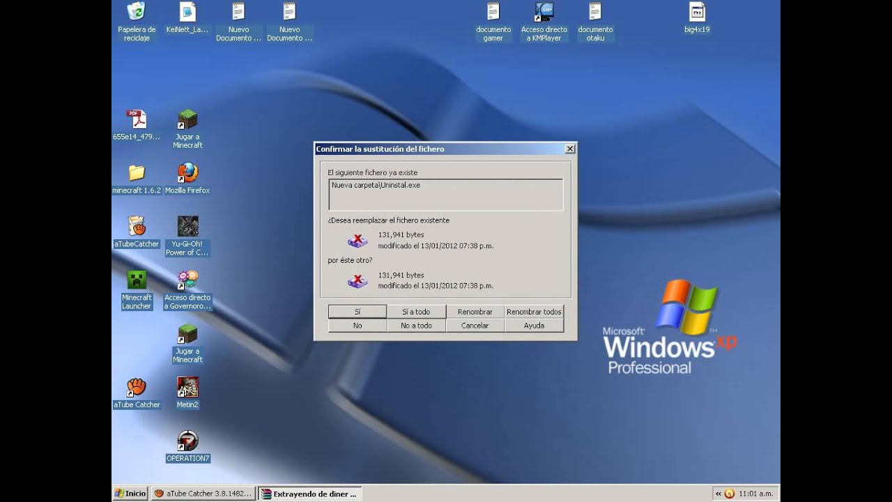Cancel the file replacement dialog
Image resolution: width=892 pixels, height=502 pixels.
coord(475,326)
